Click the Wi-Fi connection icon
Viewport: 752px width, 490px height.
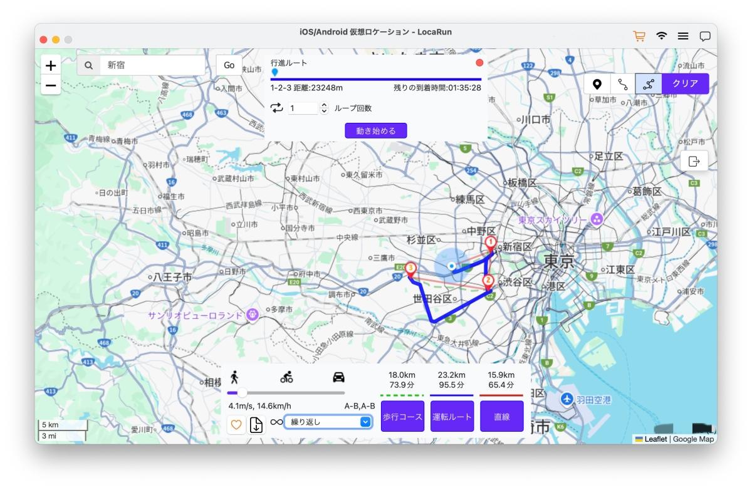(x=661, y=36)
